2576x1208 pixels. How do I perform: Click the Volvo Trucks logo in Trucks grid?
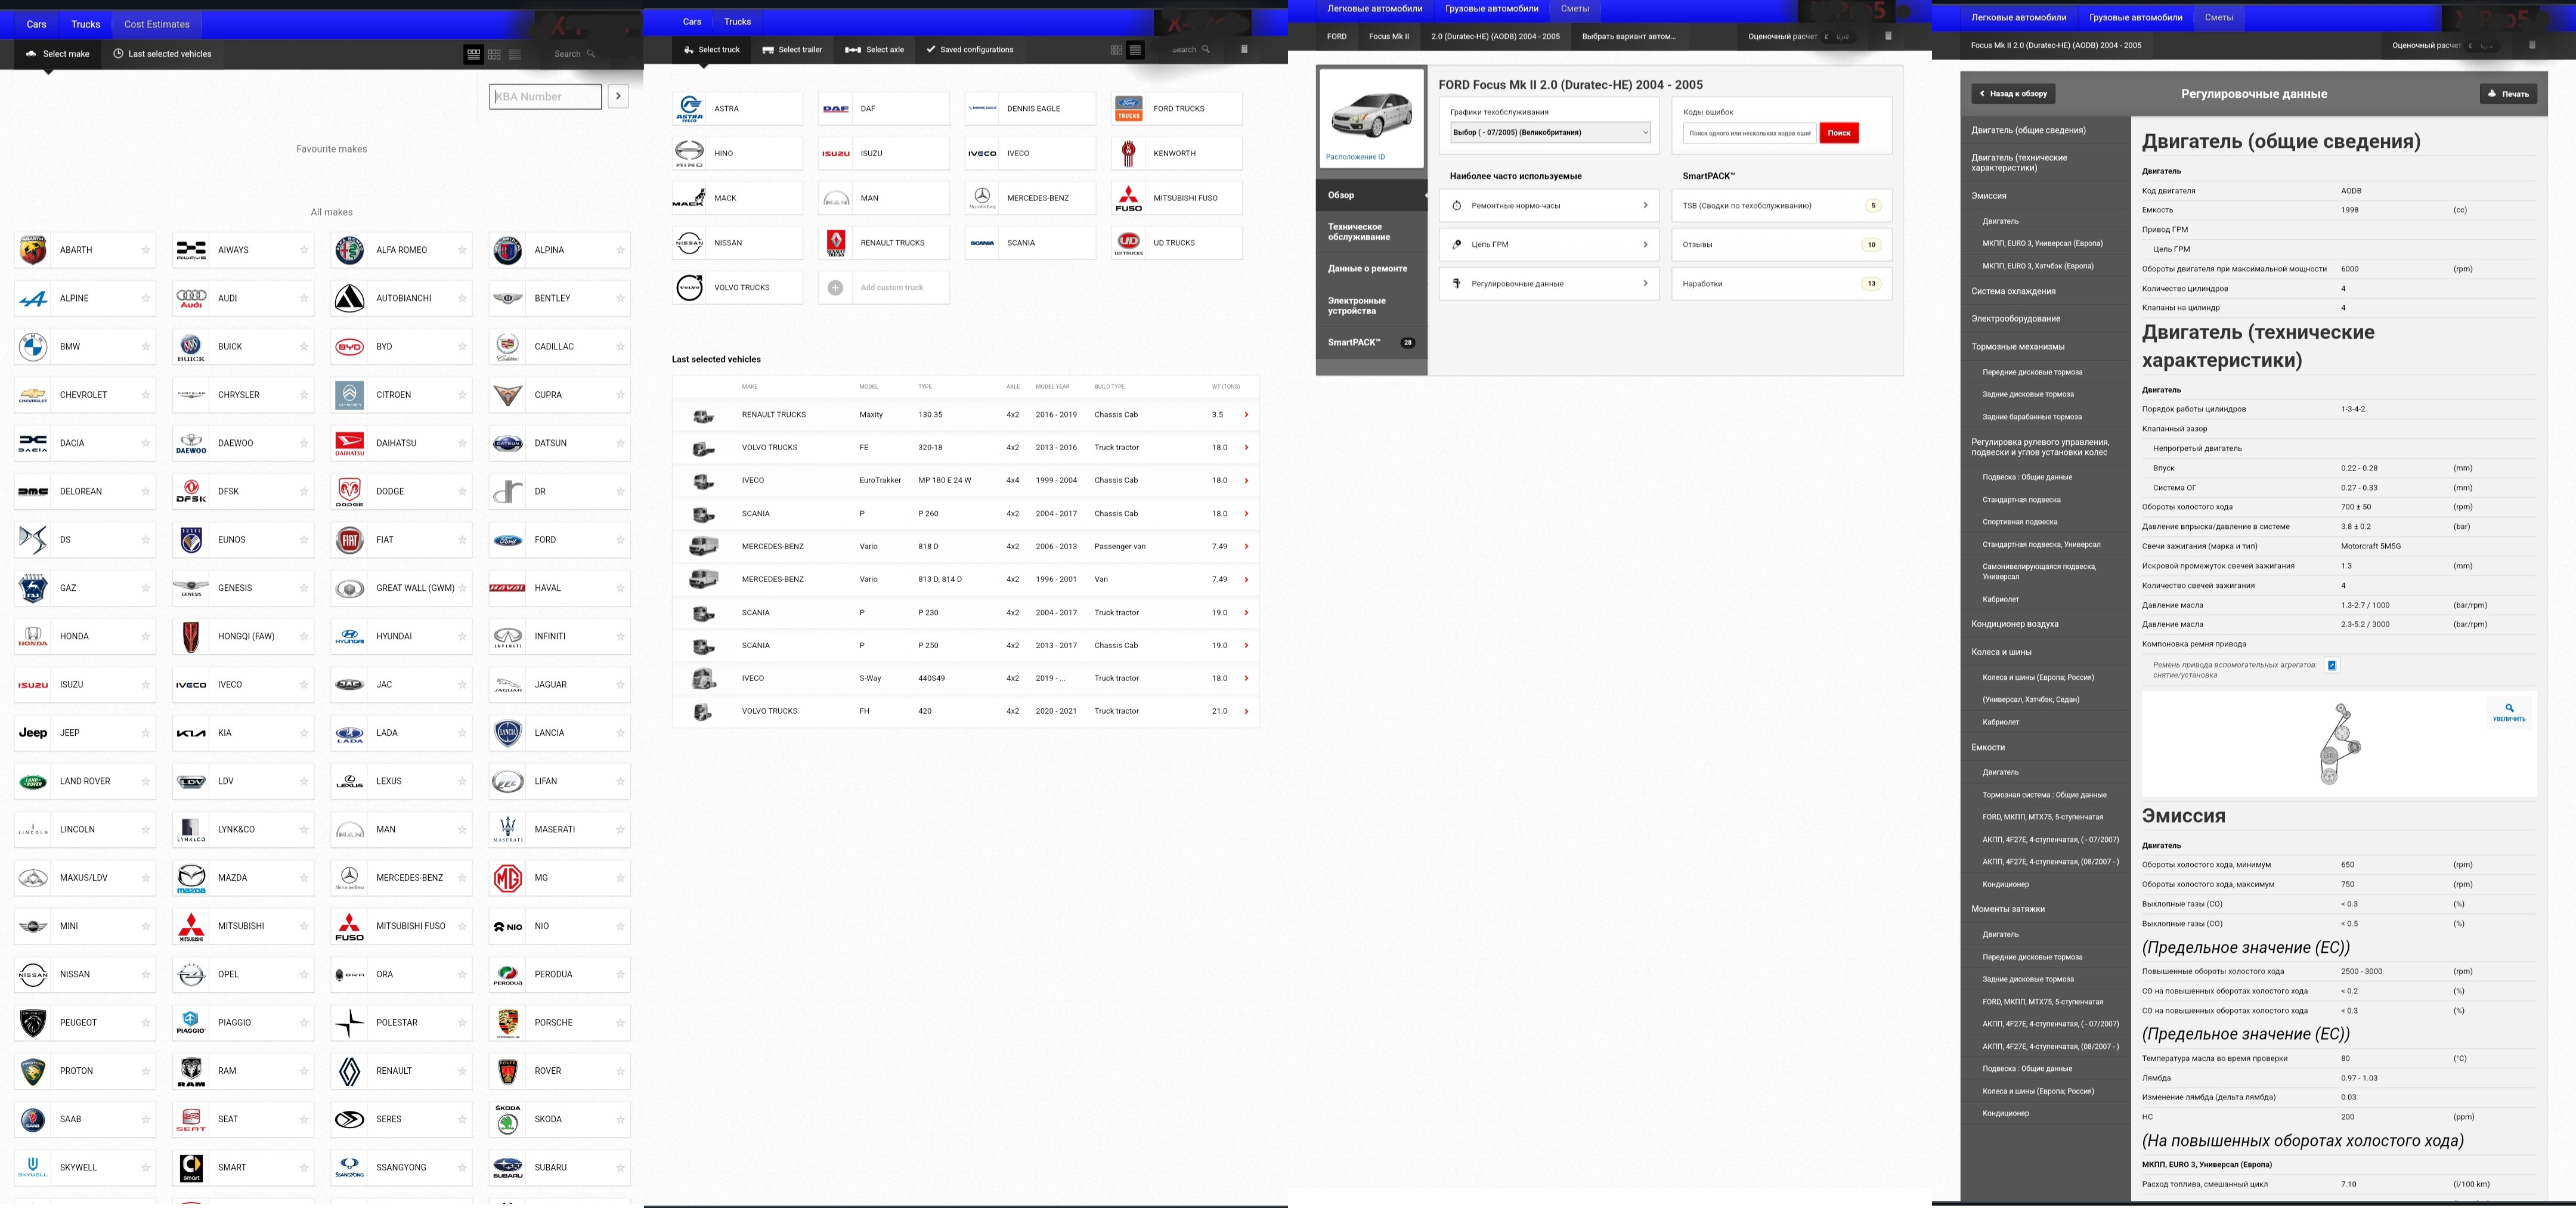click(x=690, y=288)
